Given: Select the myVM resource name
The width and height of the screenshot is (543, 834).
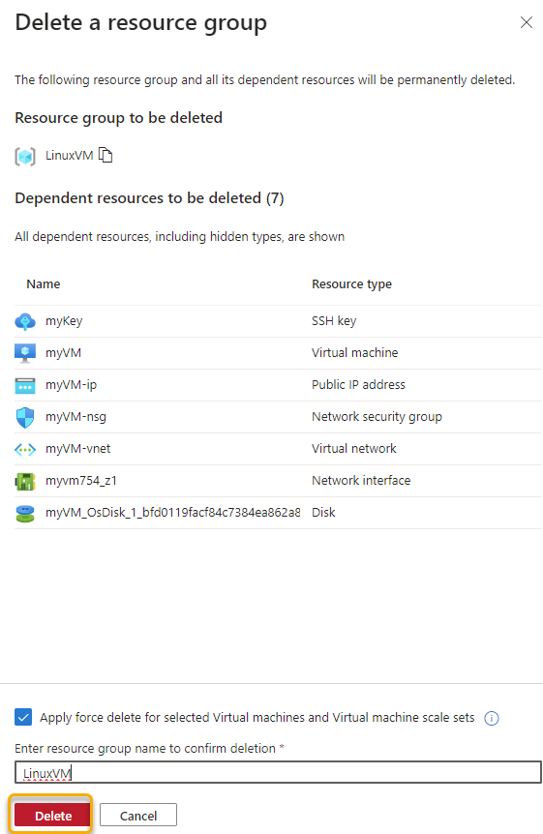Looking at the screenshot, I should [63, 352].
